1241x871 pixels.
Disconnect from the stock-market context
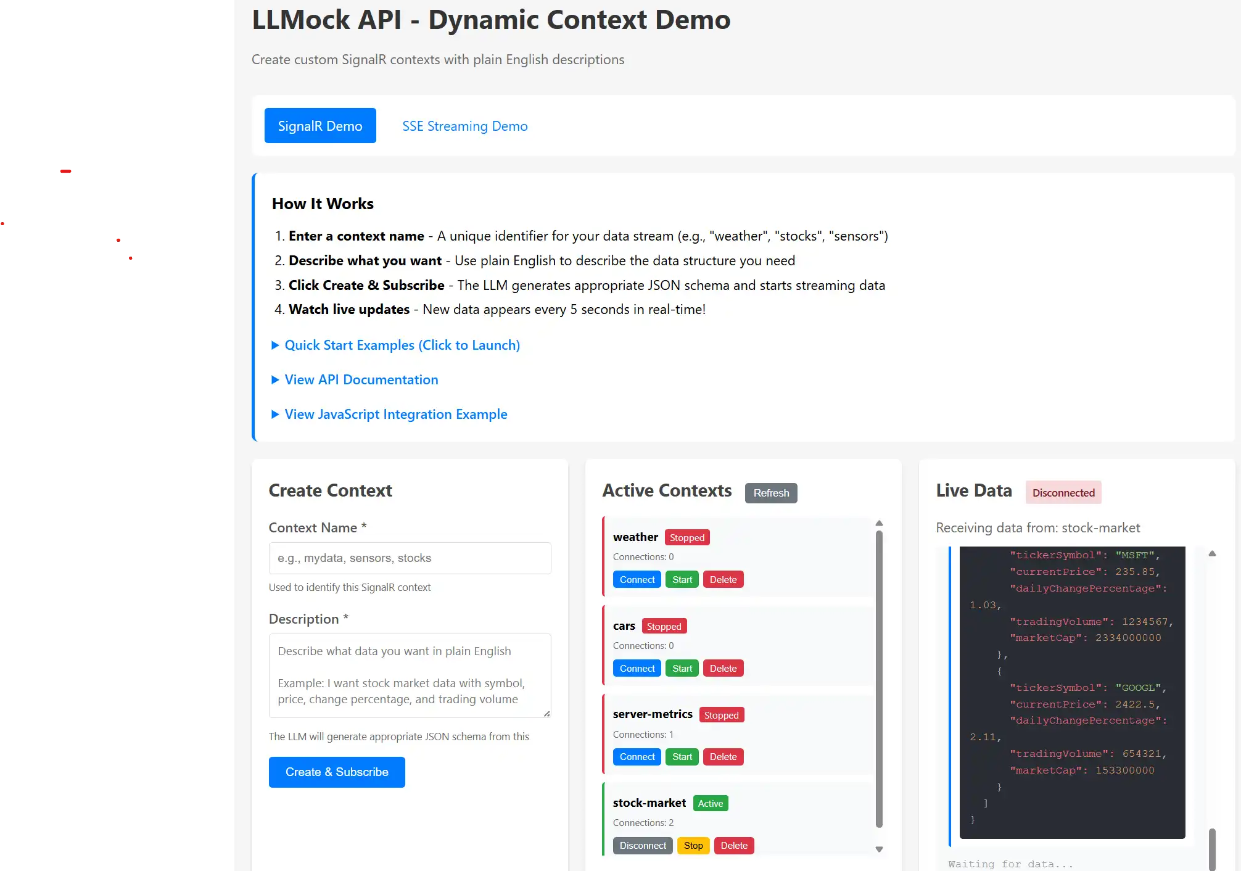pyautogui.click(x=642, y=846)
